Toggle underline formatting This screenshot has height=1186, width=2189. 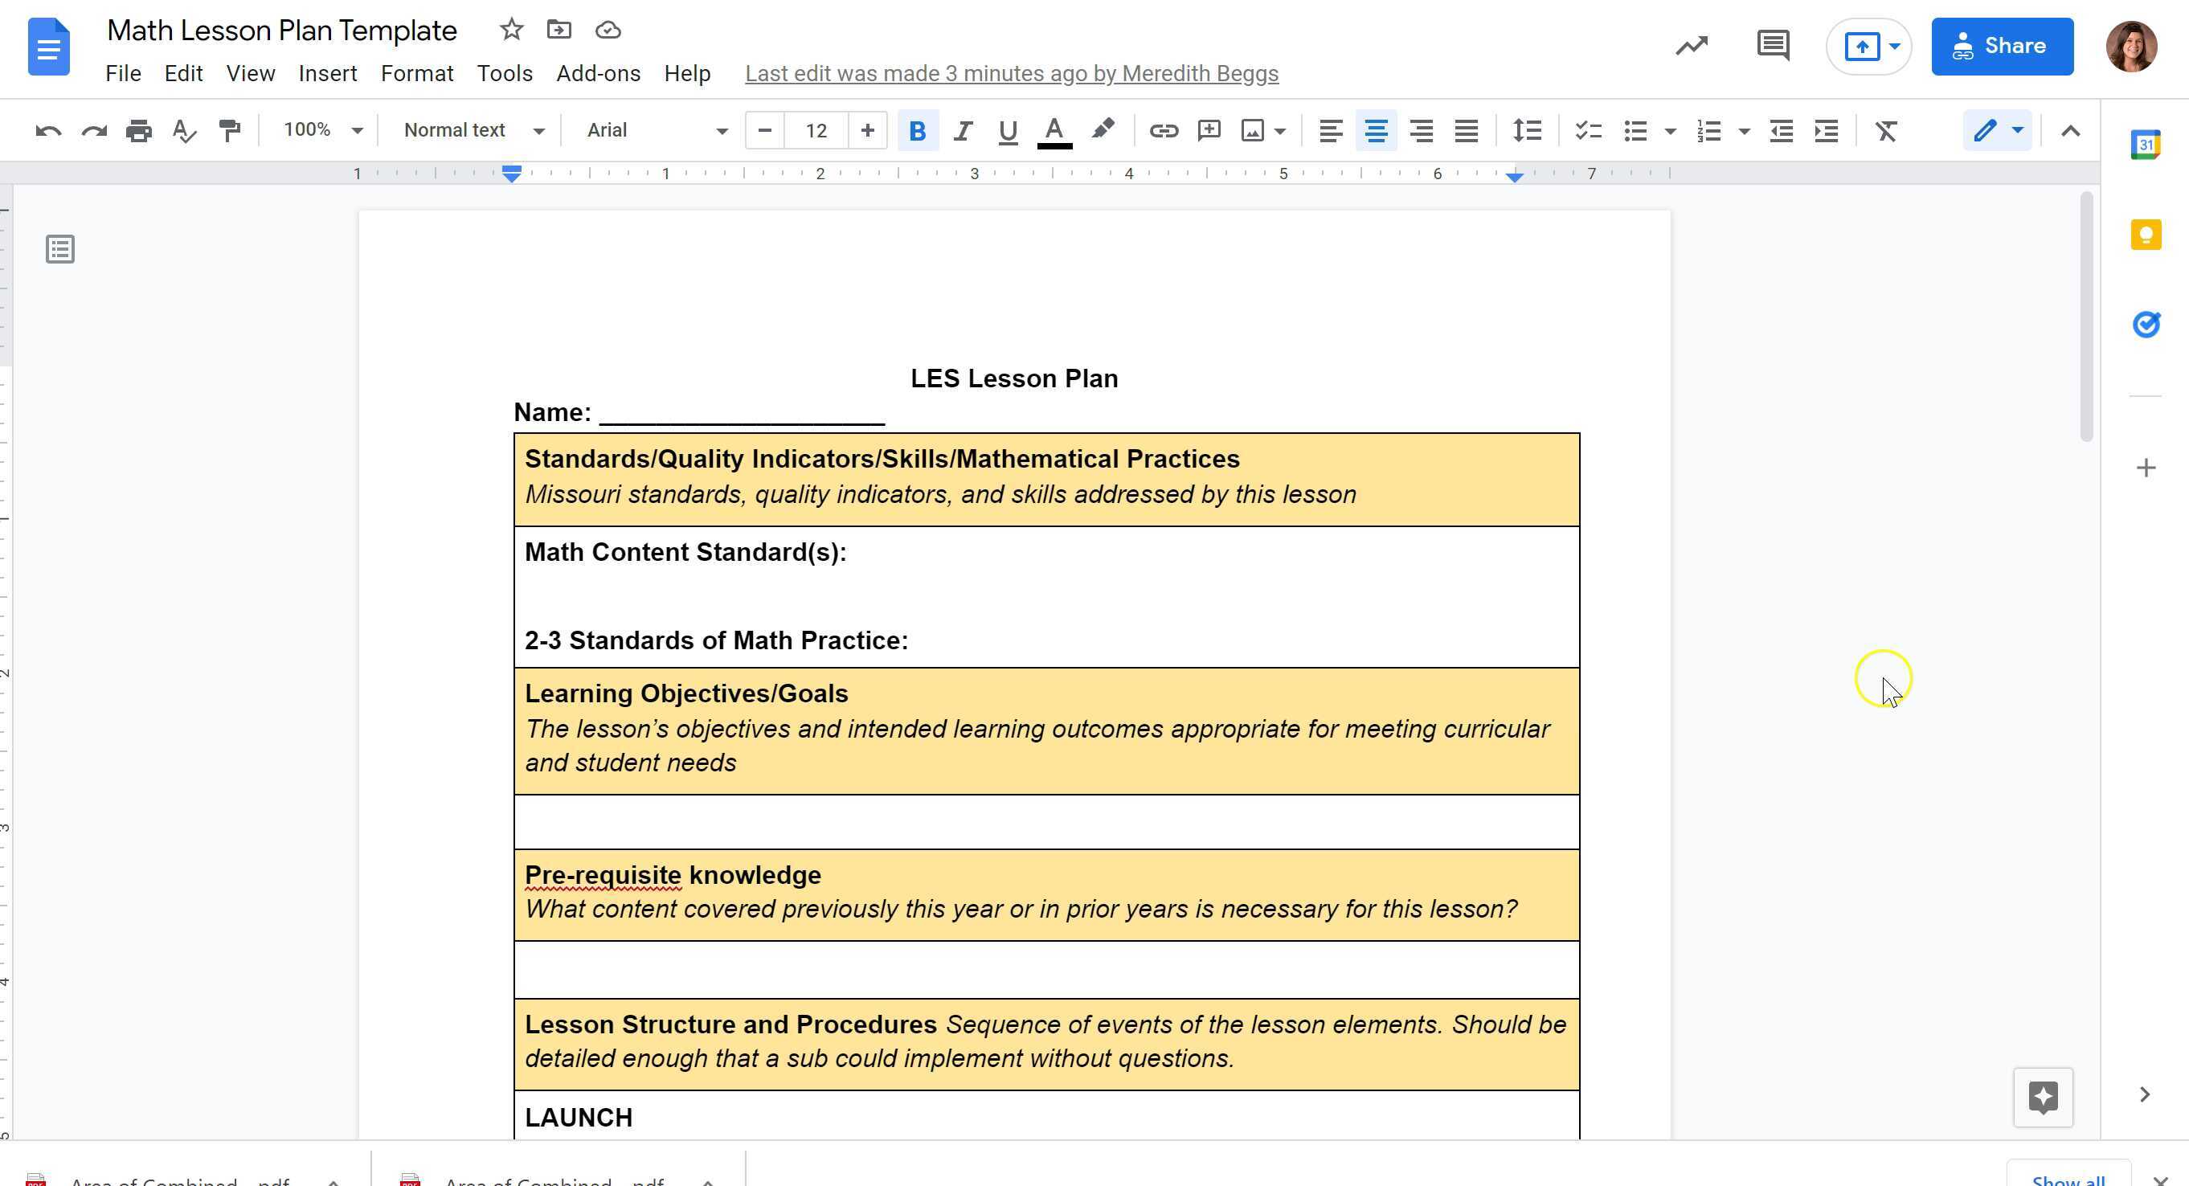pyautogui.click(x=1008, y=131)
